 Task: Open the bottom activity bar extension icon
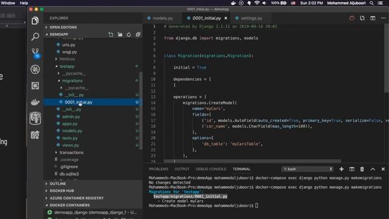pos(35,135)
